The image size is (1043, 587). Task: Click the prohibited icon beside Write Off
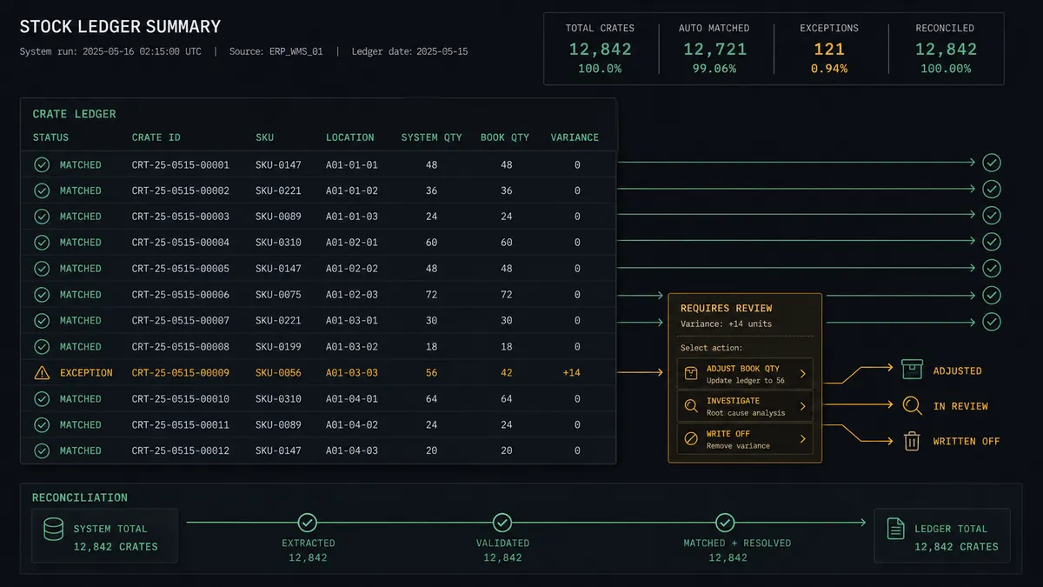(691, 439)
